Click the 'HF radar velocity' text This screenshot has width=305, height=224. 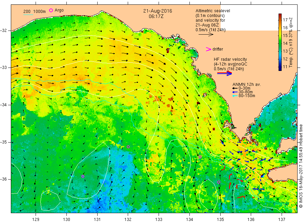[230, 59]
